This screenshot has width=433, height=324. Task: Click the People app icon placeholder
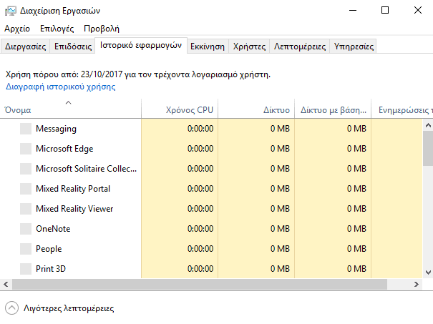[26, 249]
